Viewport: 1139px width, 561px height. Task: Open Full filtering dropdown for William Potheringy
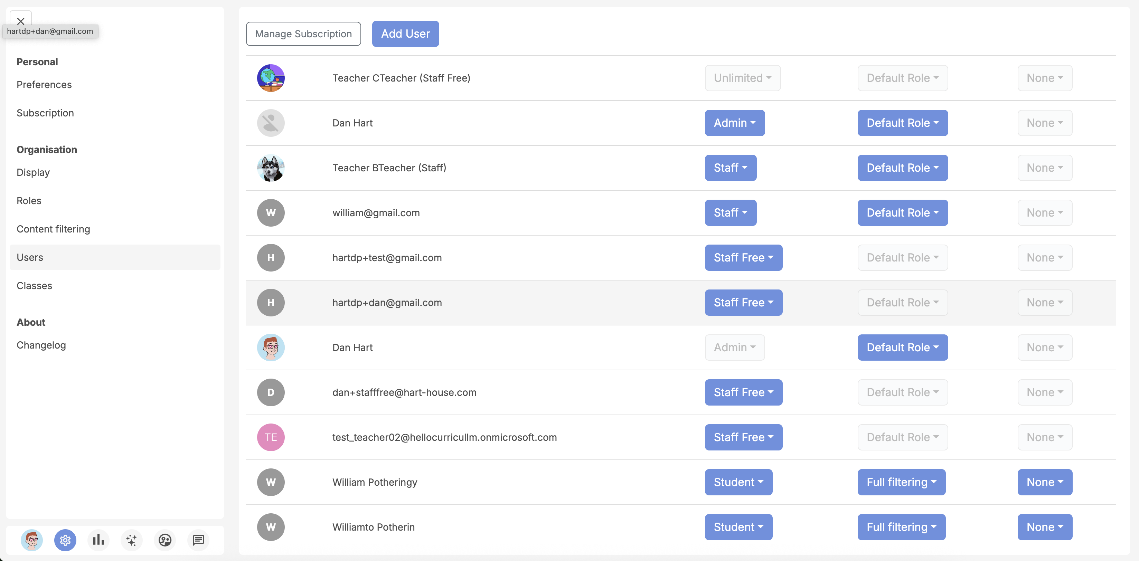click(x=901, y=482)
